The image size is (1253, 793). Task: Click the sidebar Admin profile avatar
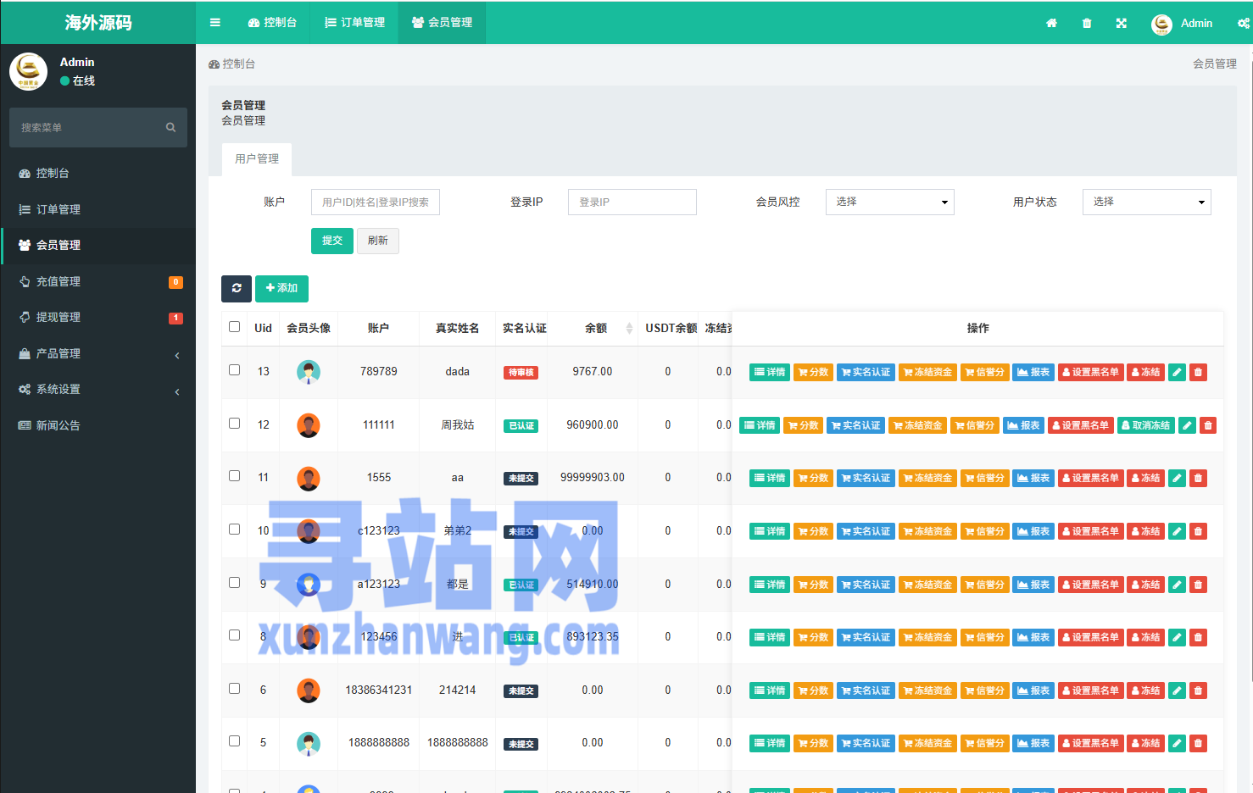pos(28,71)
